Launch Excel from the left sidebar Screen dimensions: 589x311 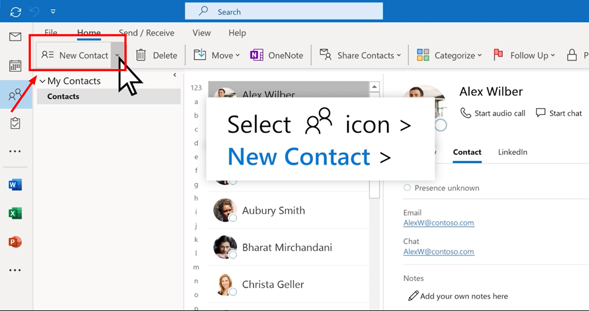point(15,213)
